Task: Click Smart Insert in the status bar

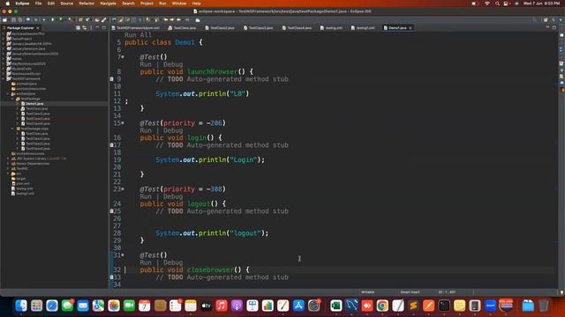Action: pos(410,292)
